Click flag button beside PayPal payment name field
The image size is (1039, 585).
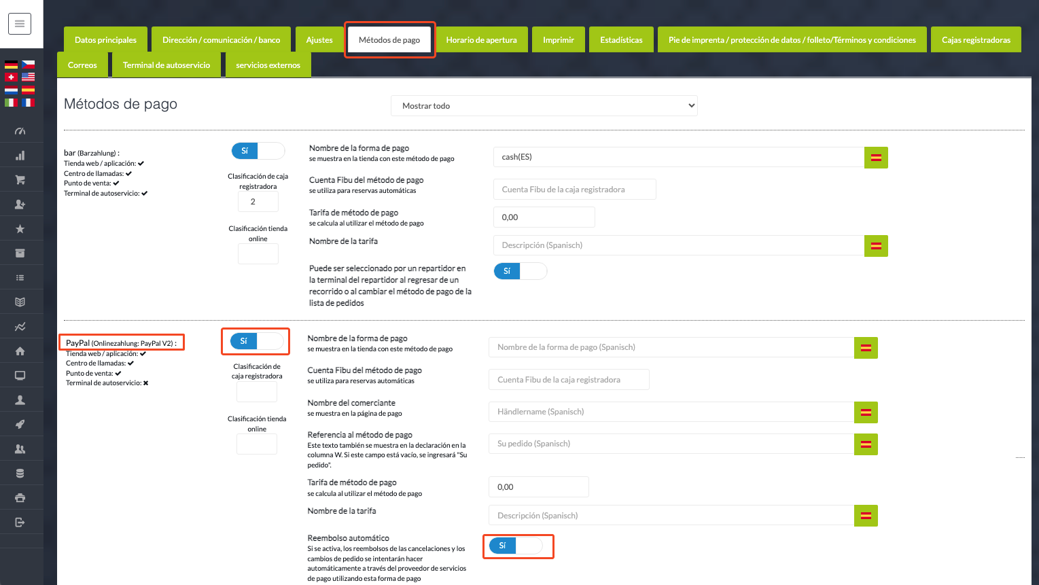866,348
